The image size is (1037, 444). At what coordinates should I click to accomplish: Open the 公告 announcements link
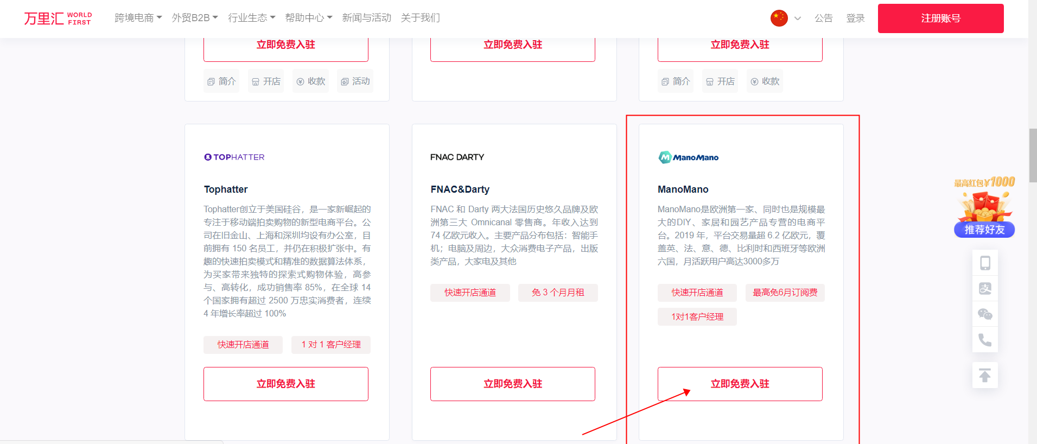pos(823,18)
